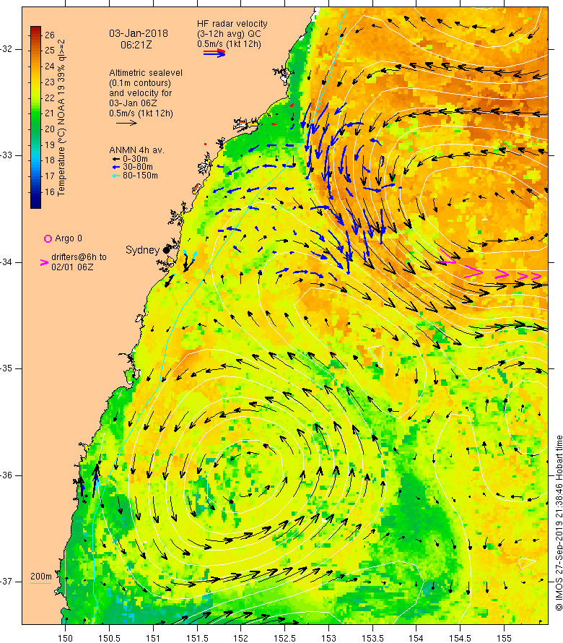Screen dimensions: 563x643
Task: Click the temperature color bar legend
Action: 35,117
